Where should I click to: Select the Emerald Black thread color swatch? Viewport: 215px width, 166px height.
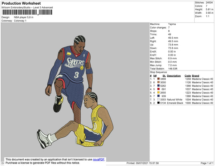click(158, 103)
